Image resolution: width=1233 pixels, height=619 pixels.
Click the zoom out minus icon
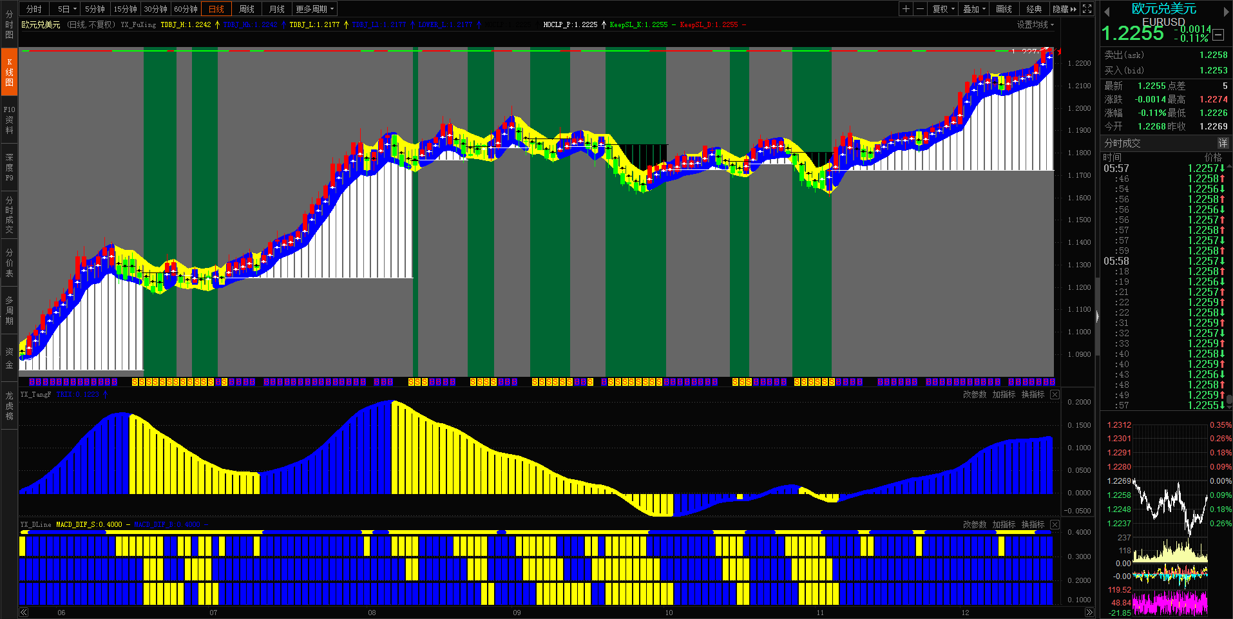coord(920,9)
